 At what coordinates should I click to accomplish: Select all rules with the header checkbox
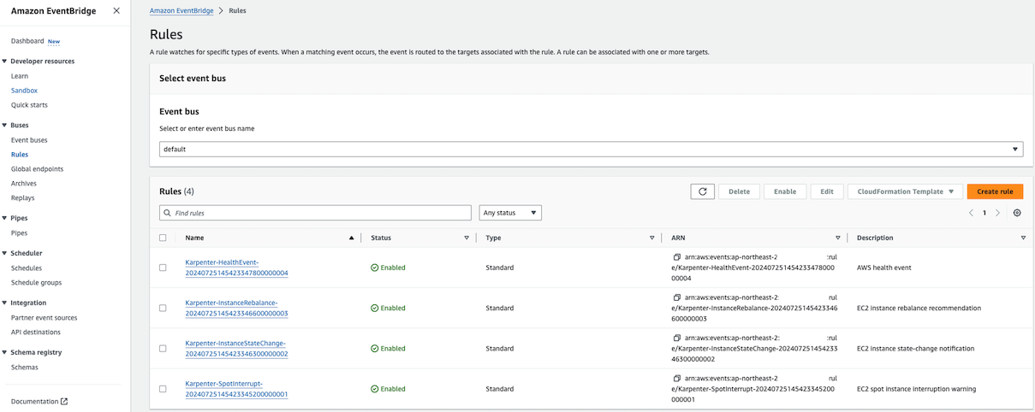163,238
